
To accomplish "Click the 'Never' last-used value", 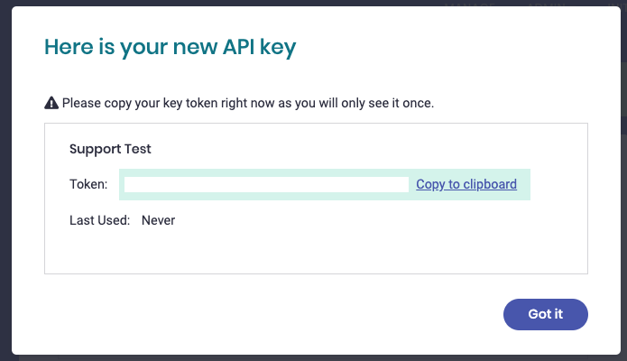I will 159,220.
